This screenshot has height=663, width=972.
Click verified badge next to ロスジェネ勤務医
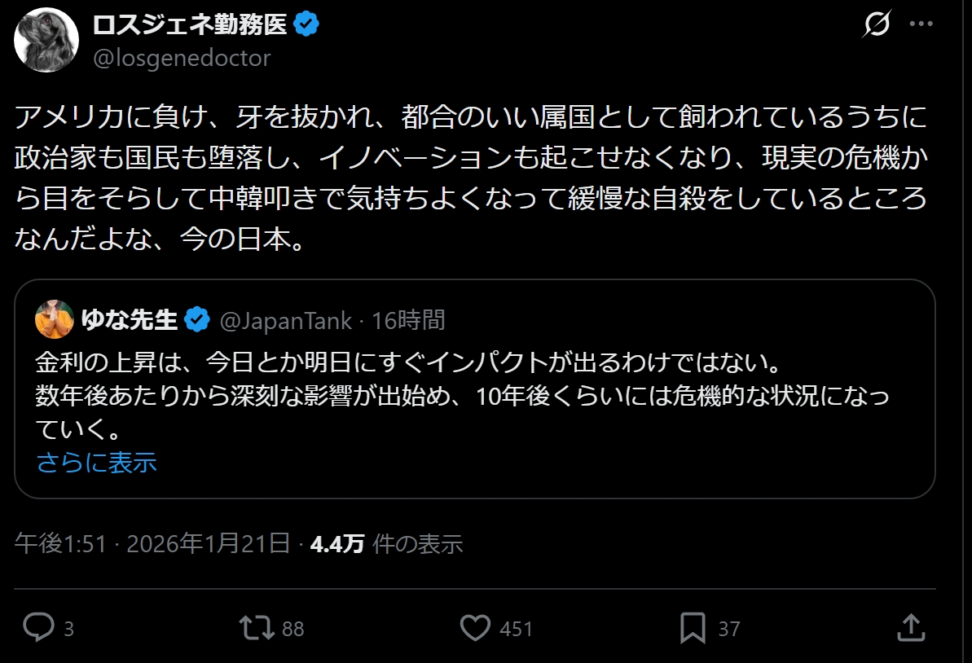click(x=306, y=26)
